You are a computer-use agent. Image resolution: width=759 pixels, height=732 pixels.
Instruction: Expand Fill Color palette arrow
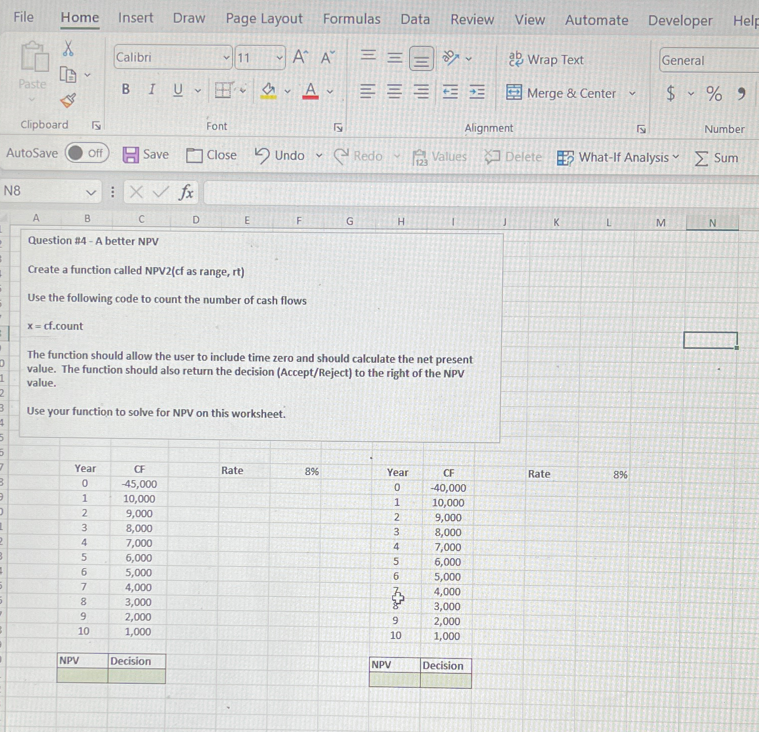tap(287, 91)
